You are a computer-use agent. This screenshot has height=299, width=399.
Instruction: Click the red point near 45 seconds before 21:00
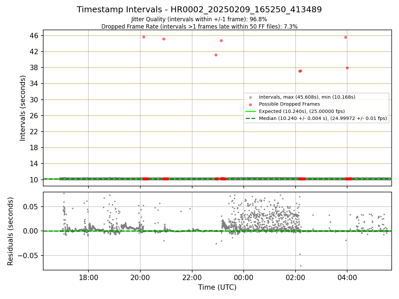click(x=164, y=39)
